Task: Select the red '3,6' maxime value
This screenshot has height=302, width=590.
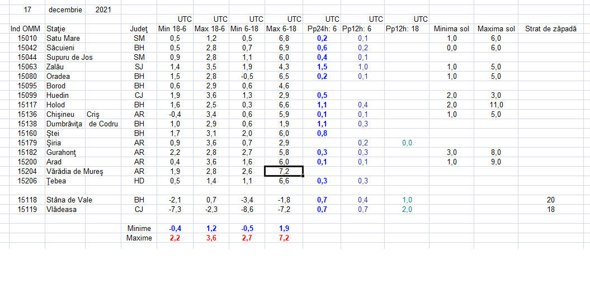Action: (x=211, y=238)
